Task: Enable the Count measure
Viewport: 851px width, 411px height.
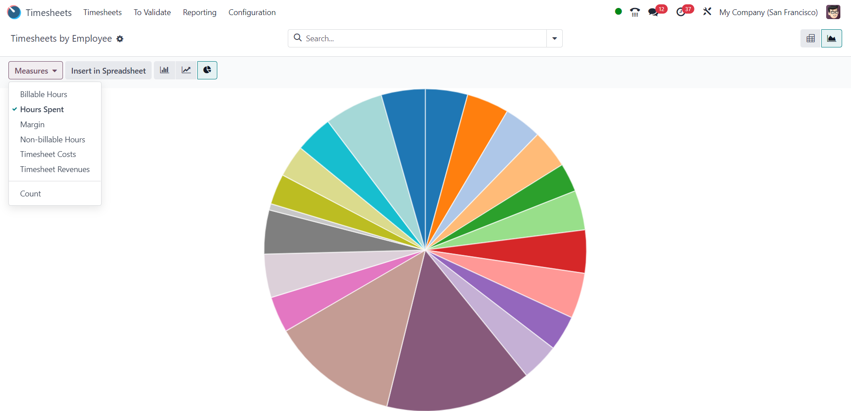Action: click(31, 194)
